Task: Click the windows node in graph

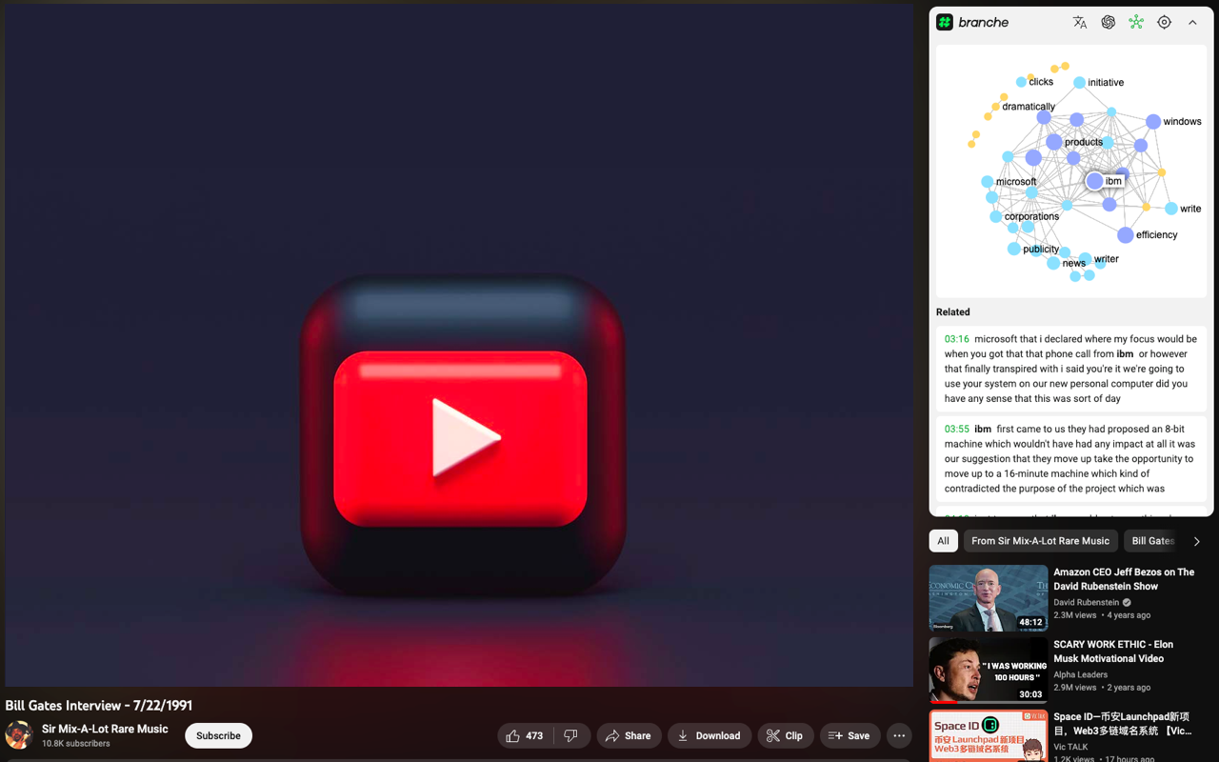Action: pos(1153,121)
